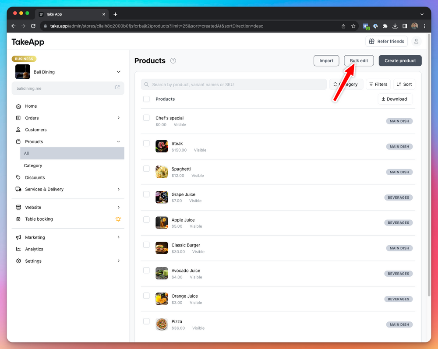Open the Sort options dropdown
438x349 pixels.
pyautogui.click(x=404, y=85)
